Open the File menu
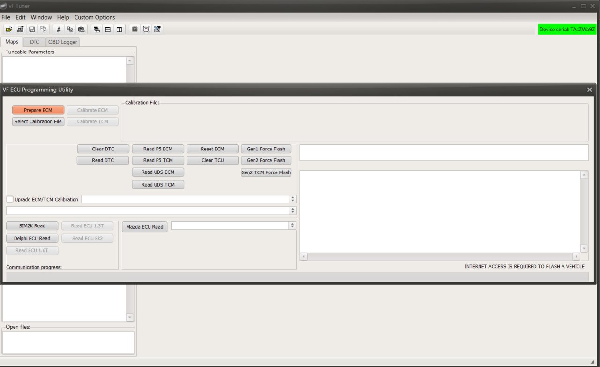 tap(6, 17)
